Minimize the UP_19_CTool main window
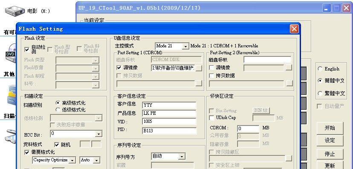The image size is (353, 169). tap(327, 9)
